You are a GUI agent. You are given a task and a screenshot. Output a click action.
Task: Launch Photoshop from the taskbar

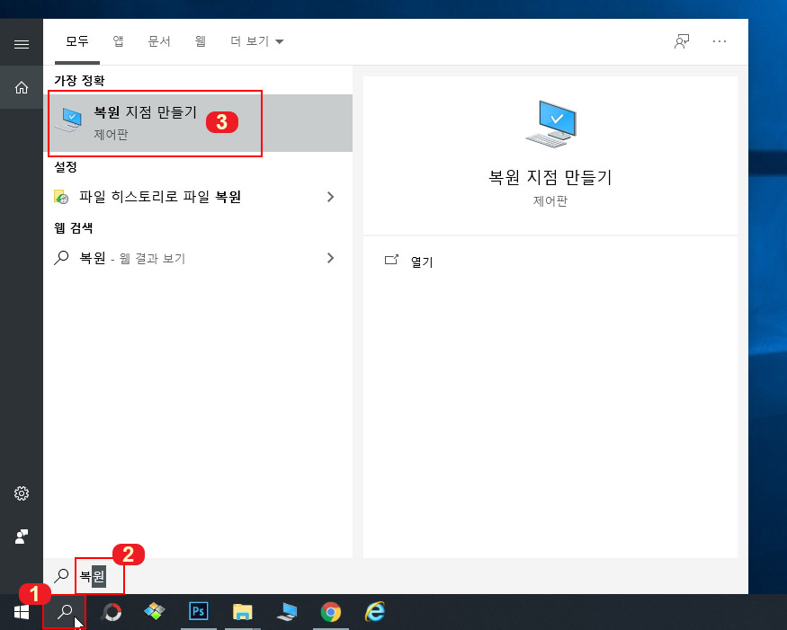(x=198, y=612)
